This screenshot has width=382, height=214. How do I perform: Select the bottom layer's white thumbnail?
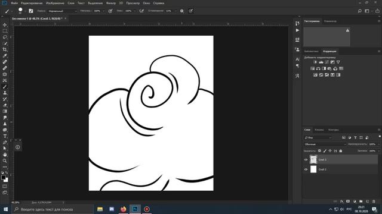tap(313, 169)
